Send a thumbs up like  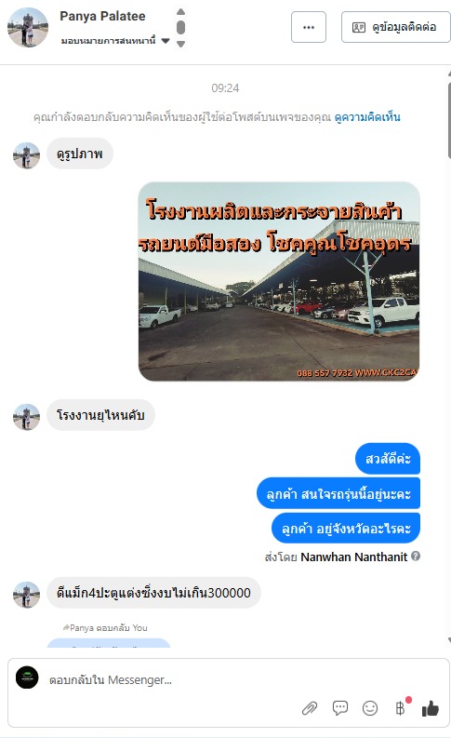tap(430, 707)
